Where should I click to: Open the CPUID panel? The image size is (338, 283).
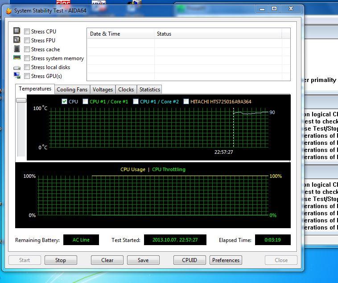[190, 260]
